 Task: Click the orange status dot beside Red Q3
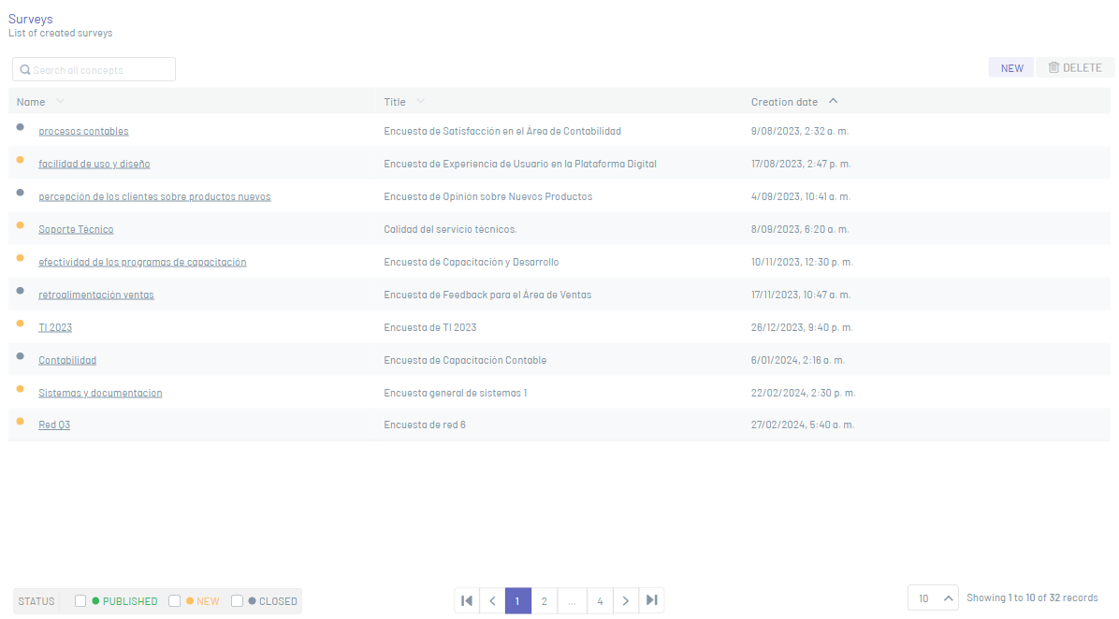pyautogui.click(x=21, y=422)
